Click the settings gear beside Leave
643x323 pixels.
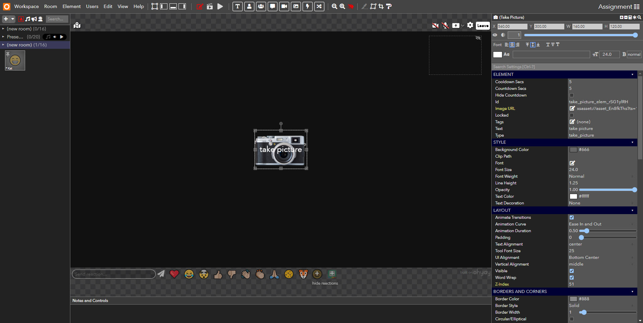tap(470, 25)
